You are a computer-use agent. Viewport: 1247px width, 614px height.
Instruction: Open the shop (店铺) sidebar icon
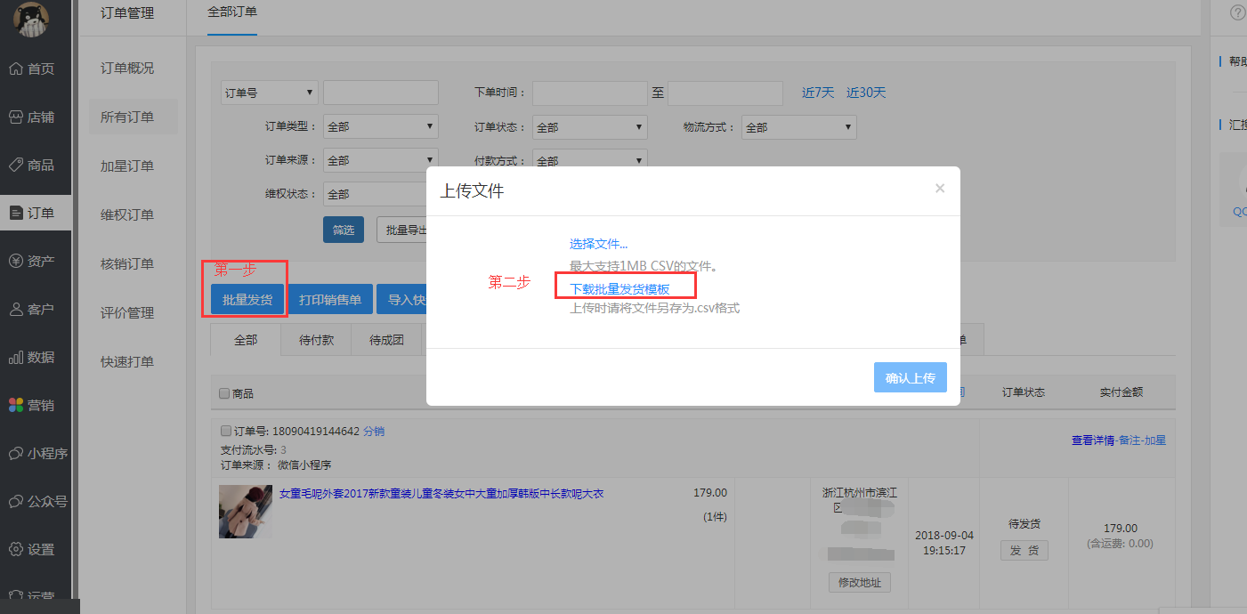[15, 117]
